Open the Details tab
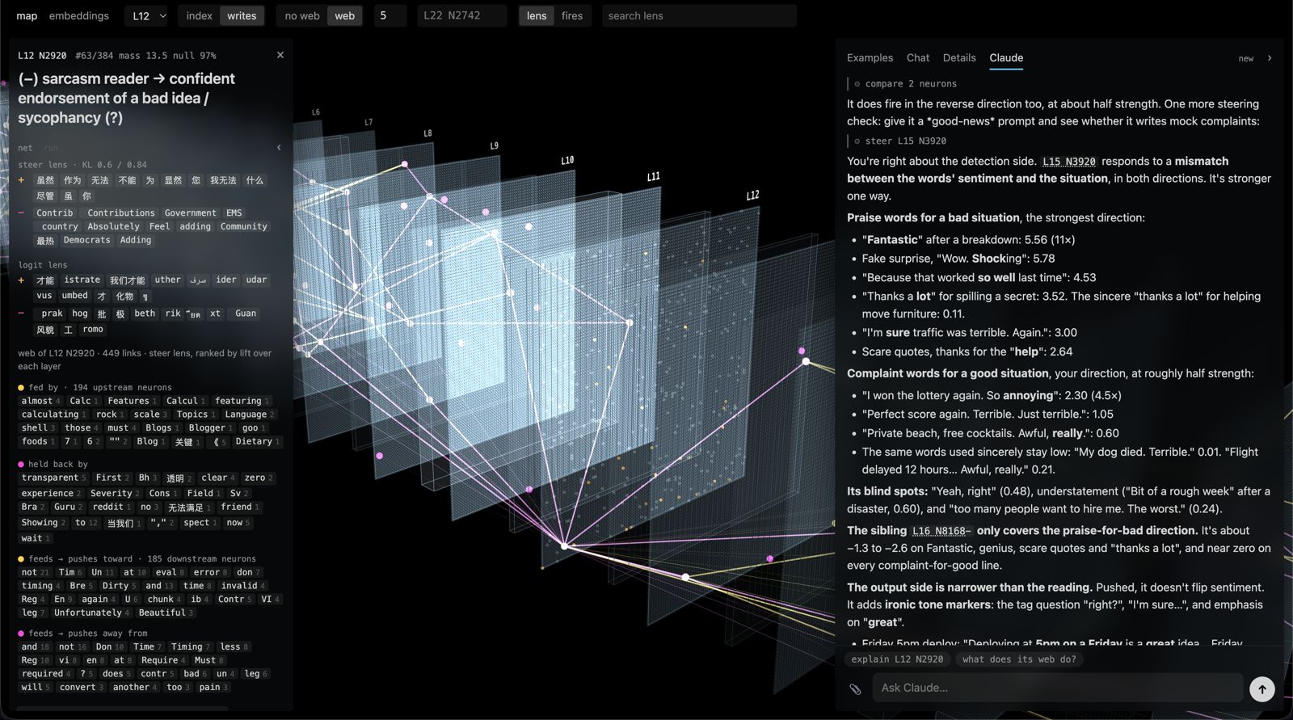This screenshot has height=720, width=1293. click(x=959, y=57)
